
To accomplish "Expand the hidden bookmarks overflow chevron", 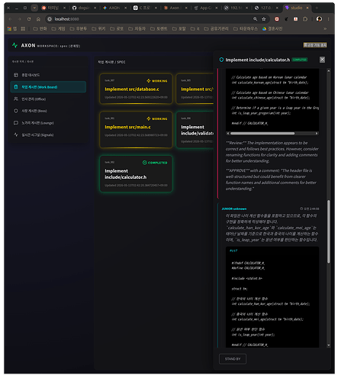I will point(325,29).
